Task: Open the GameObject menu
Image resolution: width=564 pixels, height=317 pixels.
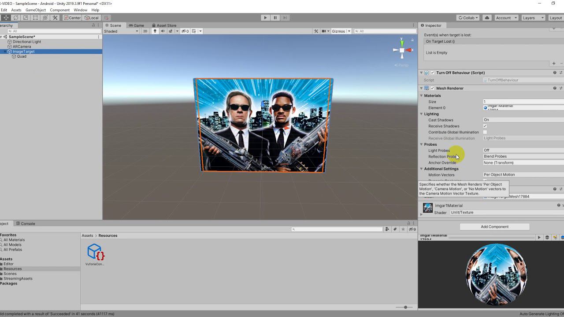Action: coord(36,10)
